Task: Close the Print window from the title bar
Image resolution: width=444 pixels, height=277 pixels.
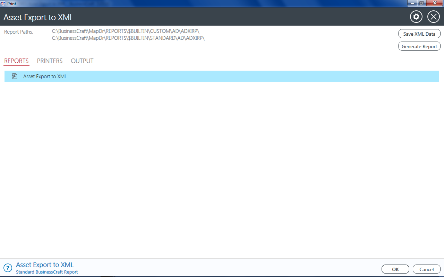Action: coord(434,3)
